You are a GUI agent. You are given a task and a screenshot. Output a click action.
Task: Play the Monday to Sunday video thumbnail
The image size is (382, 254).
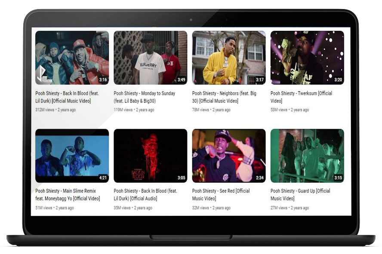(150, 57)
